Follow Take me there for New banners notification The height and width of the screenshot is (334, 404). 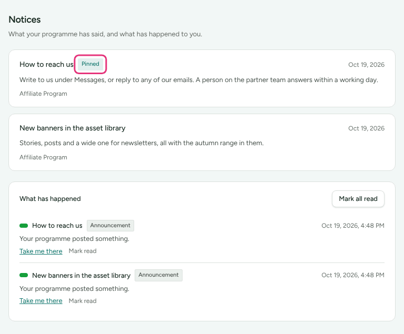pos(41,301)
